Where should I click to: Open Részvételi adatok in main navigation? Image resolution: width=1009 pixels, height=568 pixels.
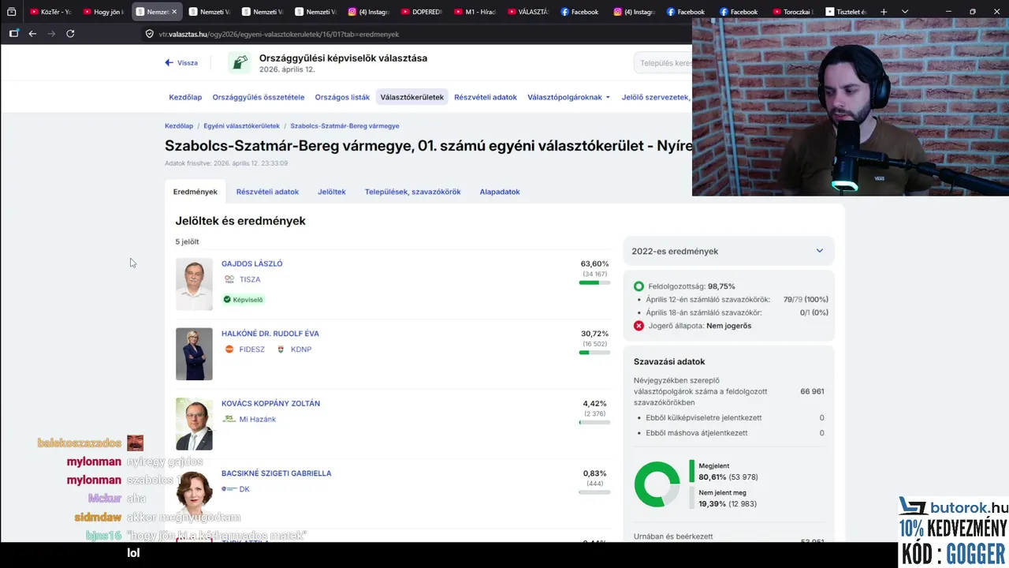(486, 97)
